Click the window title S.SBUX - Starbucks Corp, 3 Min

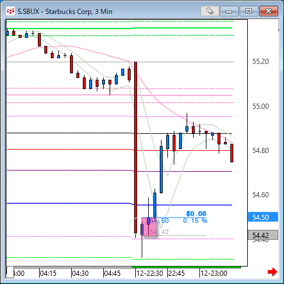point(65,12)
